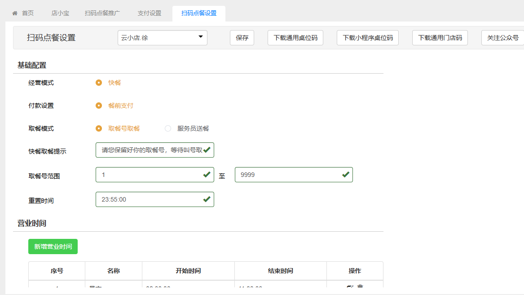Switch to the 店小宝 tab
The image size is (524, 295).
click(60, 13)
